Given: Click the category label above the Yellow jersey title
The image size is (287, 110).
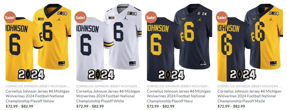Looking at the screenshot, I should point(37,86).
